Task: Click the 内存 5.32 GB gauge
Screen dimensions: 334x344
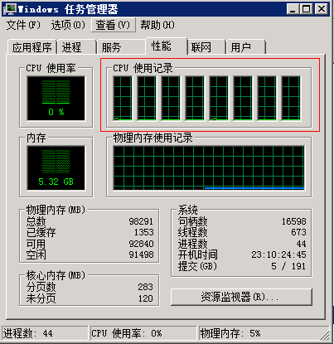Action: 56,168
